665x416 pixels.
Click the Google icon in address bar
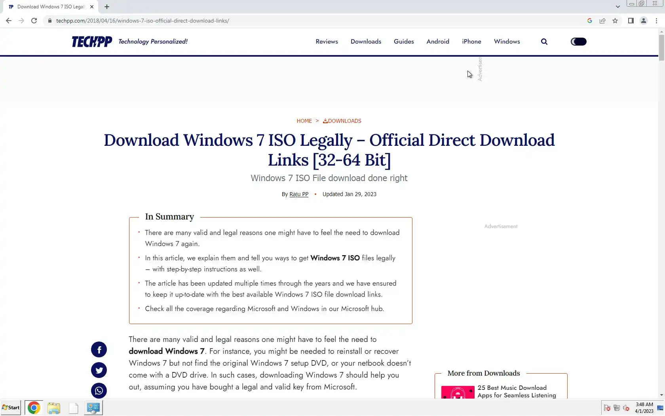(x=590, y=21)
